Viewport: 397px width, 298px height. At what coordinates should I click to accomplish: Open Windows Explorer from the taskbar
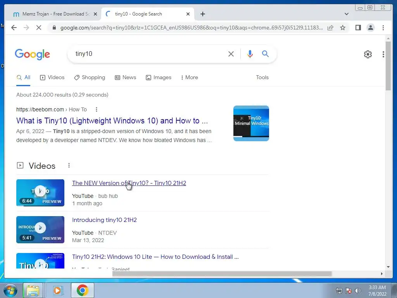point(33,290)
